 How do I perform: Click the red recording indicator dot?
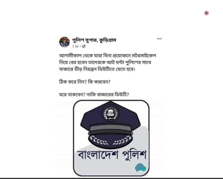click(x=206, y=13)
